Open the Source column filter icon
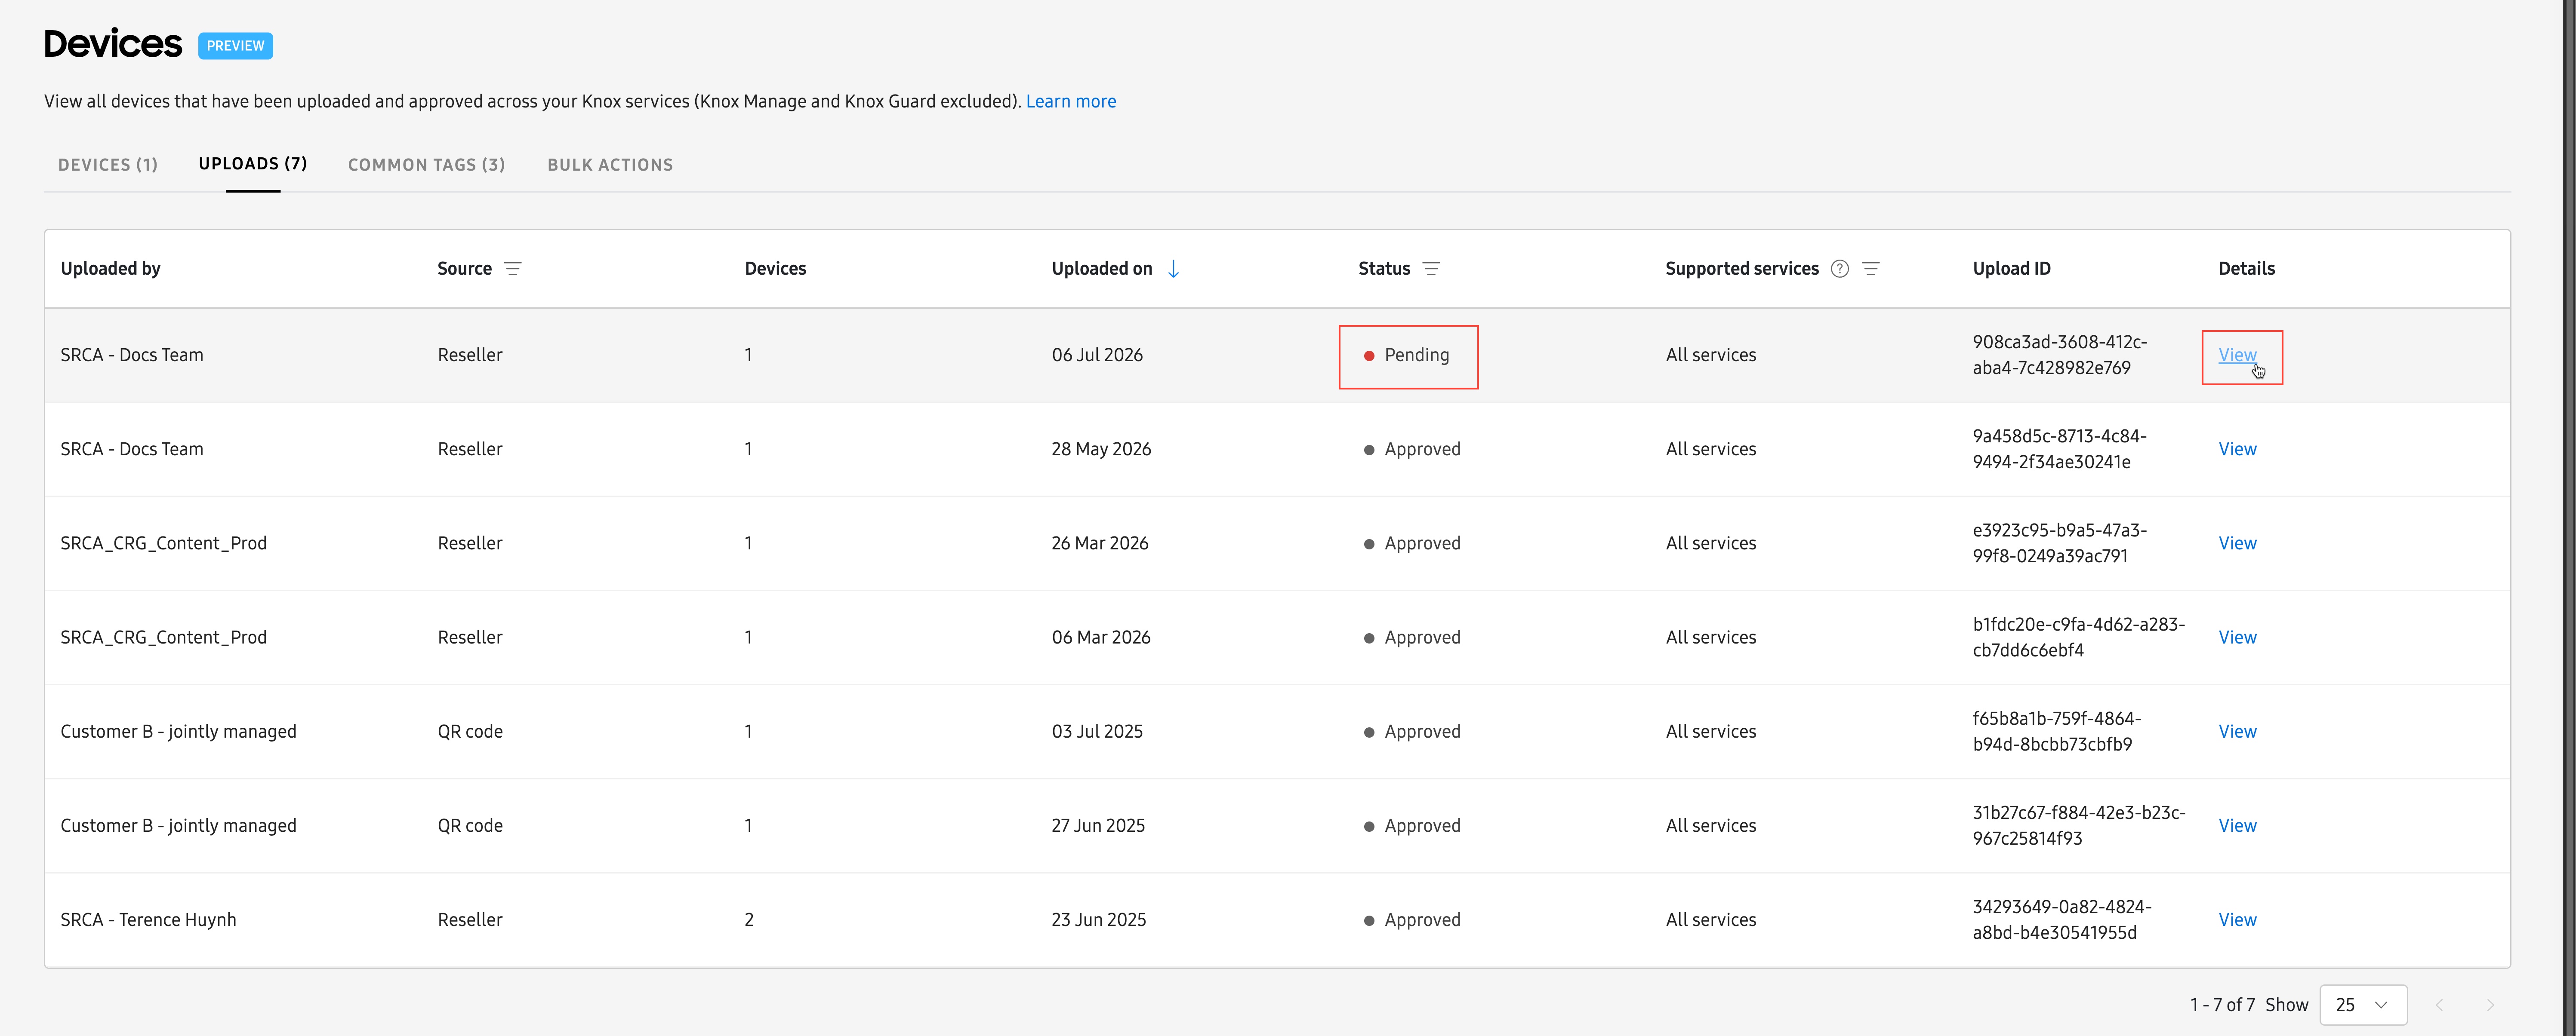Viewport: 2576px width, 1036px height. [x=513, y=269]
